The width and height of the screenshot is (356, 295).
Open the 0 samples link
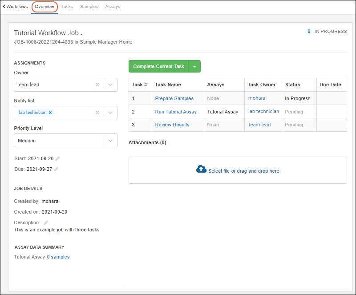pyautogui.click(x=58, y=257)
